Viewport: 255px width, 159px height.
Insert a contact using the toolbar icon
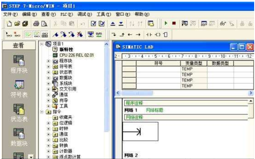(149, 35)
